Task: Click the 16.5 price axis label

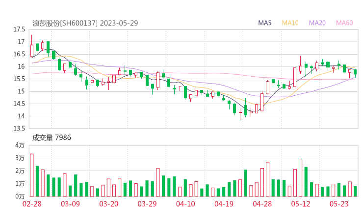Action: (x=19, y=54)
